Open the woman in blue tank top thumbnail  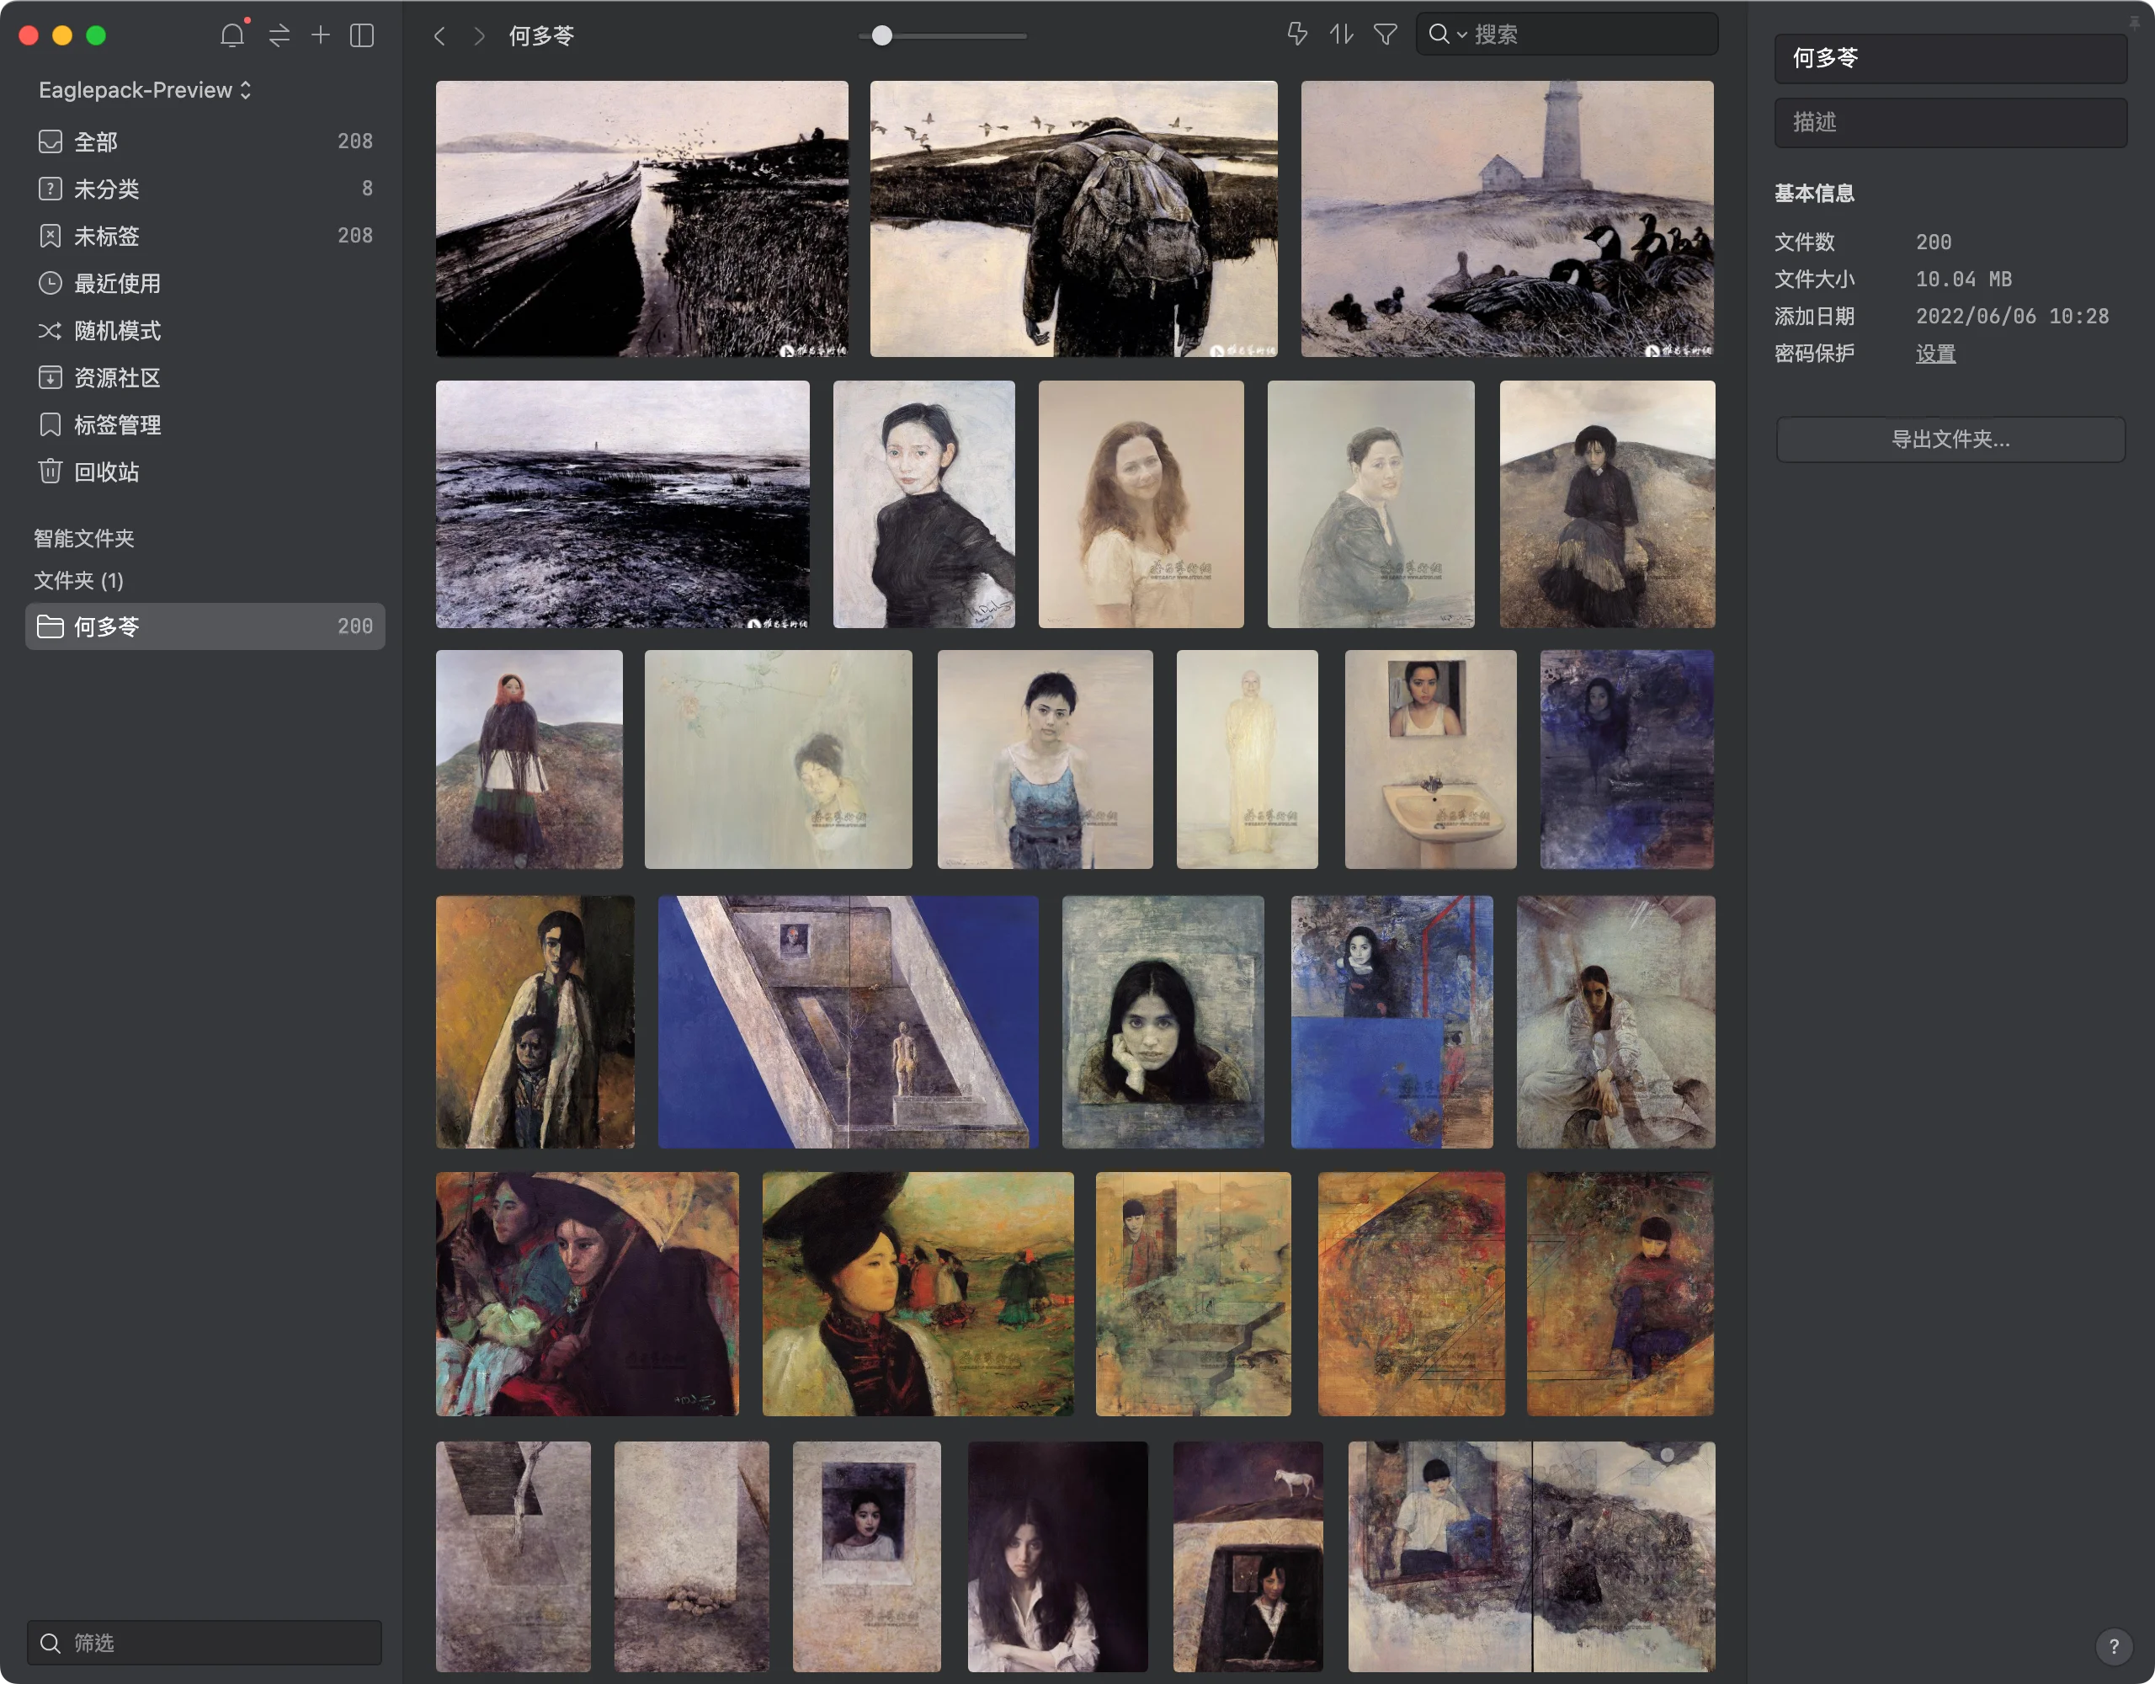click(x=1044, y=759)
